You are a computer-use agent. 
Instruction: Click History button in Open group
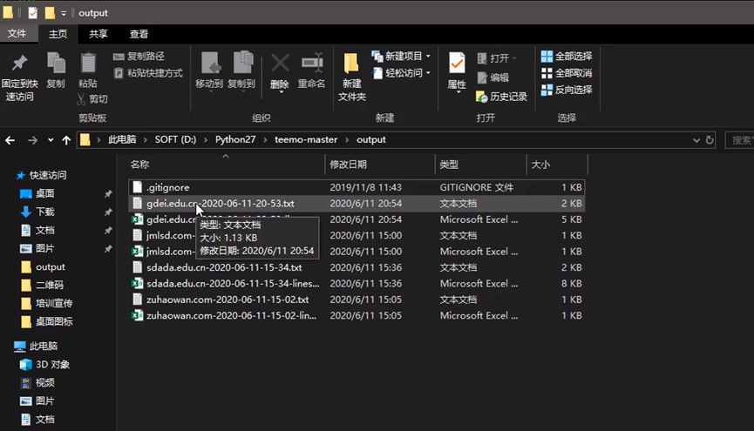tap(501, 97)
